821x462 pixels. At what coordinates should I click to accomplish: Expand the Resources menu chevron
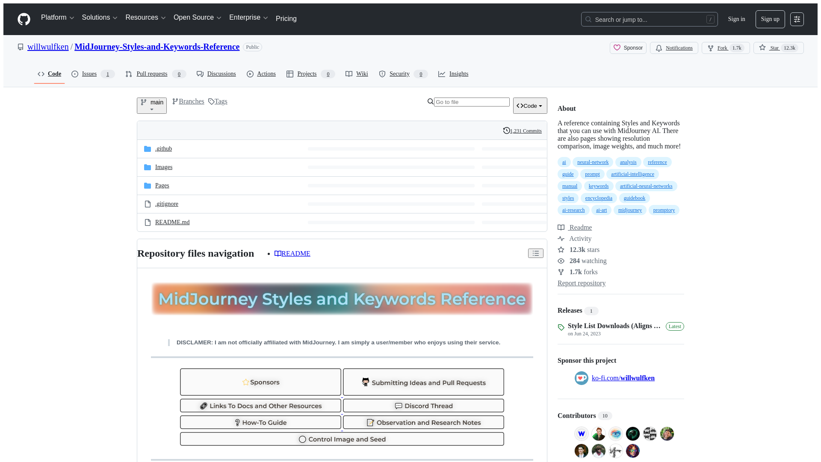(163, 18)
